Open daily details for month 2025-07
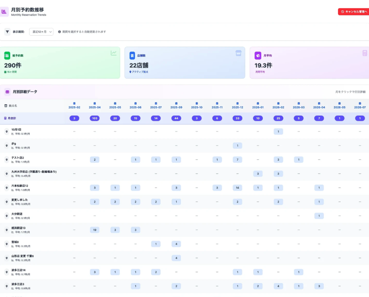This screenshot has width=369, height=297. pyautogui.click(x=156, y=106)
